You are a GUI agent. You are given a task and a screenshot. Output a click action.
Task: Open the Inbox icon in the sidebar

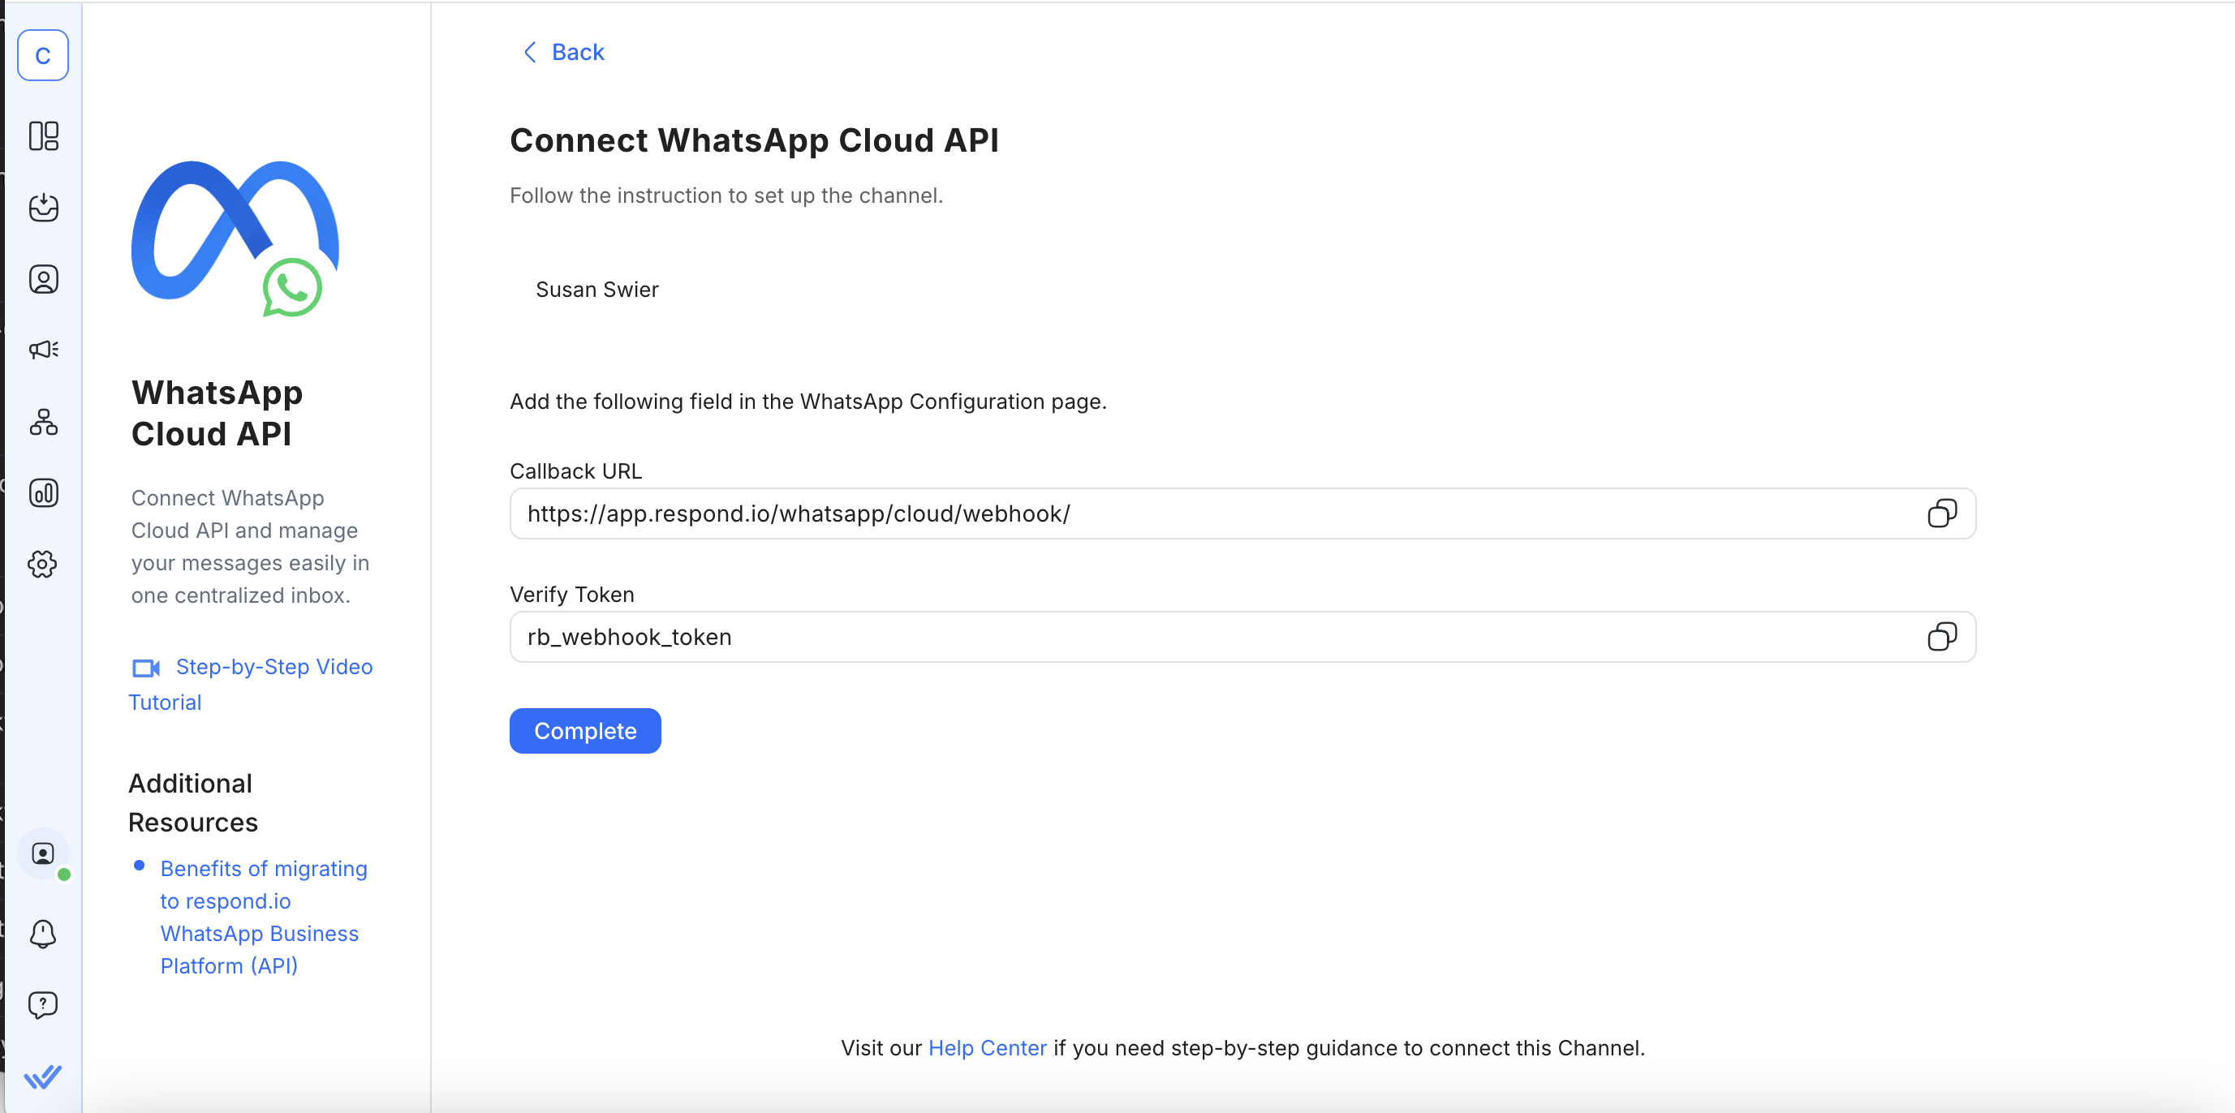(x=43, y=208)
